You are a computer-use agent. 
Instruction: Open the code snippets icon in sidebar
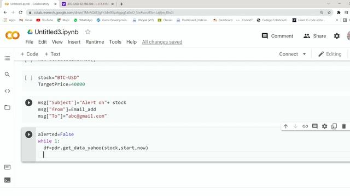pyautogui.click(x=7, y=91)
